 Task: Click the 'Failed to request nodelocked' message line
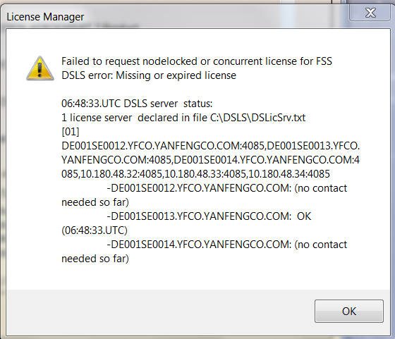click(197, 61)
